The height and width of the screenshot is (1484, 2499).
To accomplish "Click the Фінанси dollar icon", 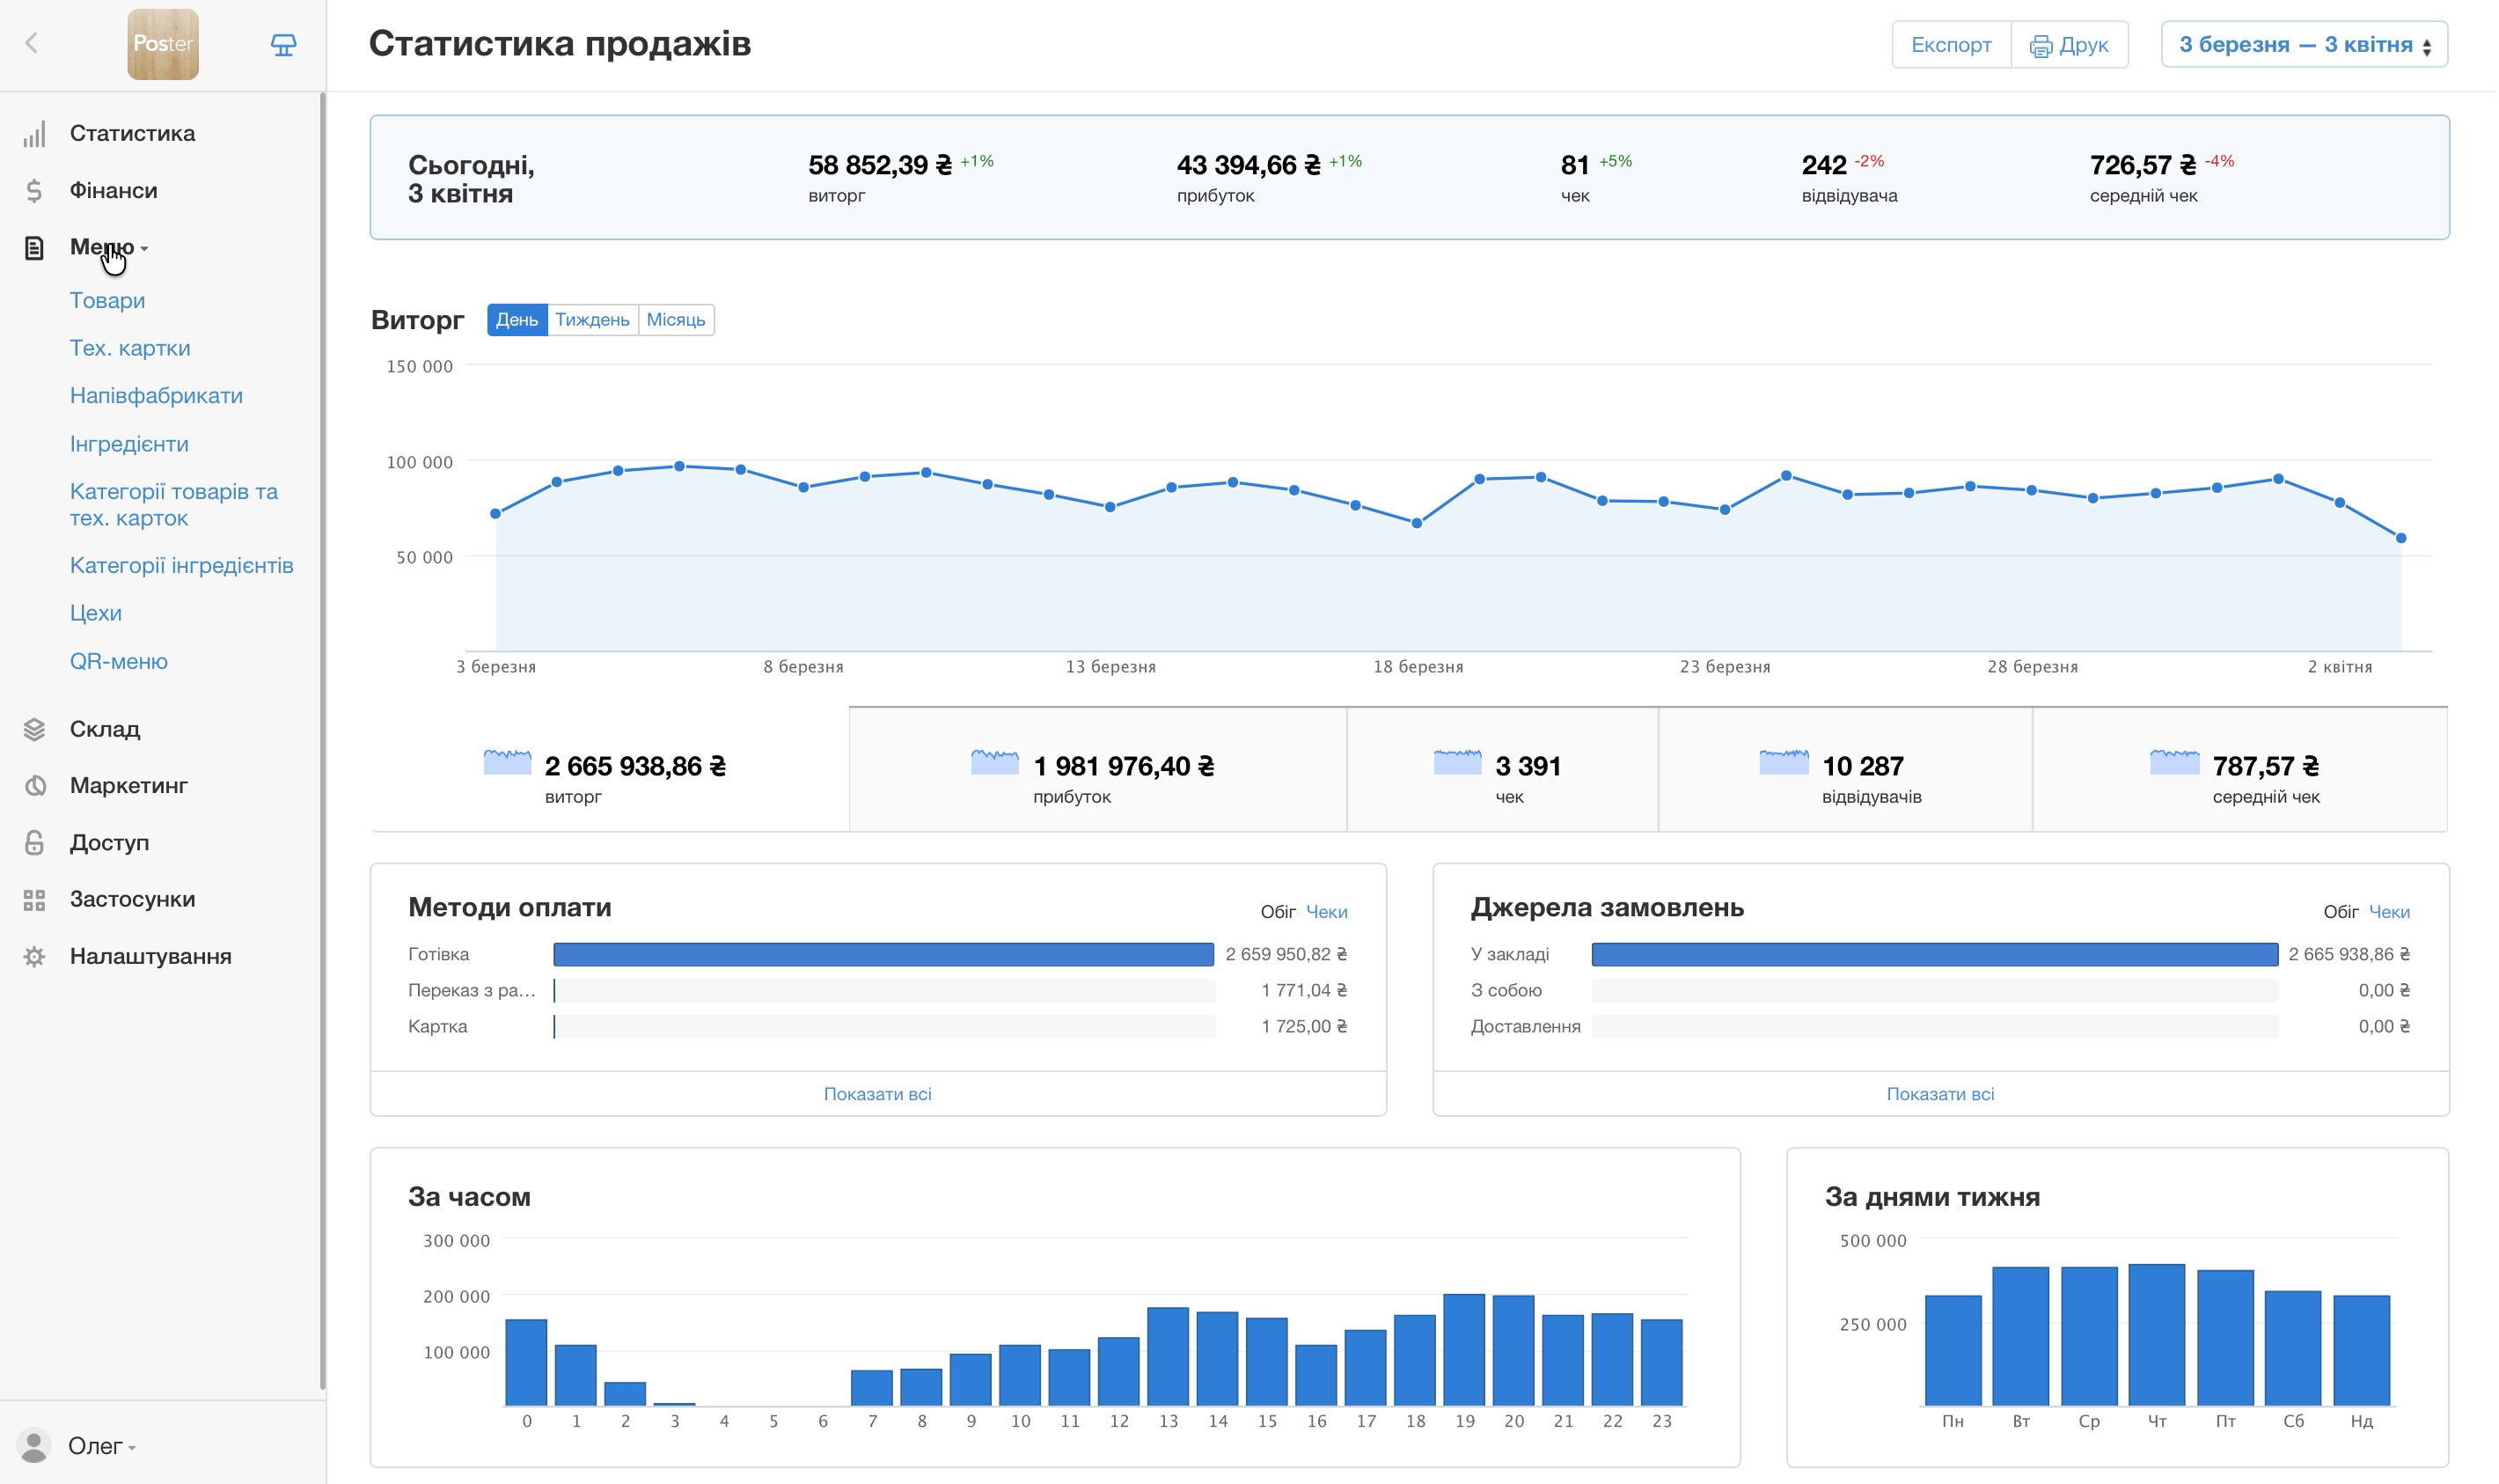I will [x=35, y=191].
